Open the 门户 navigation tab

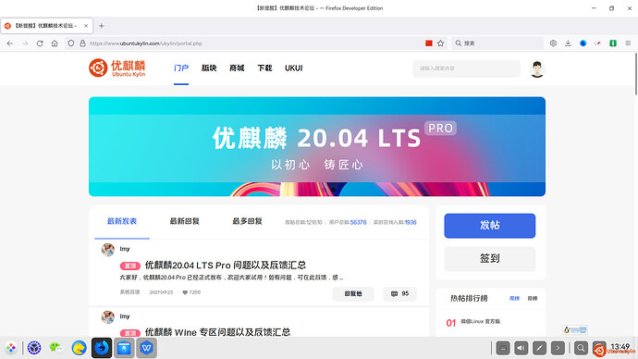coord(181,68)
